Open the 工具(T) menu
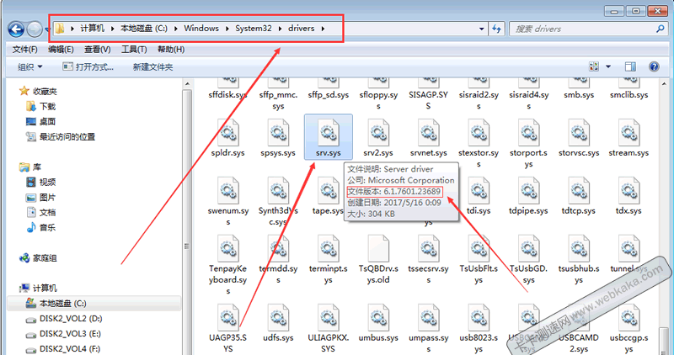The width and height of the screenshot is (674, 355). [133, 50]
